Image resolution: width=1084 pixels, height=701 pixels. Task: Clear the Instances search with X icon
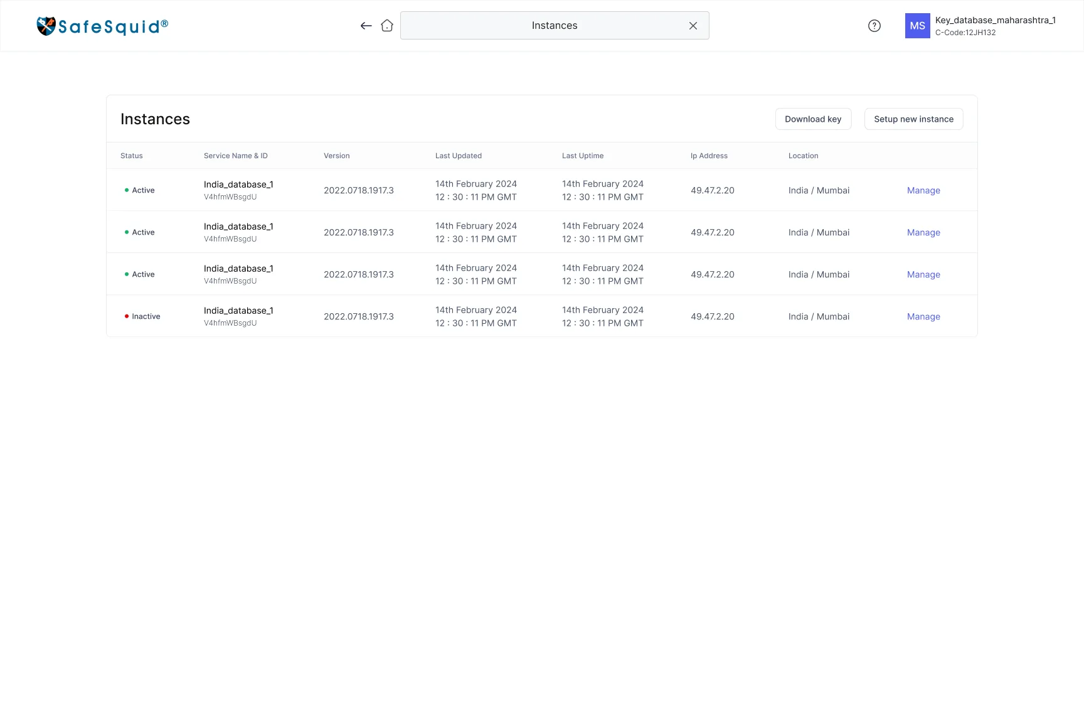point(693,26)
